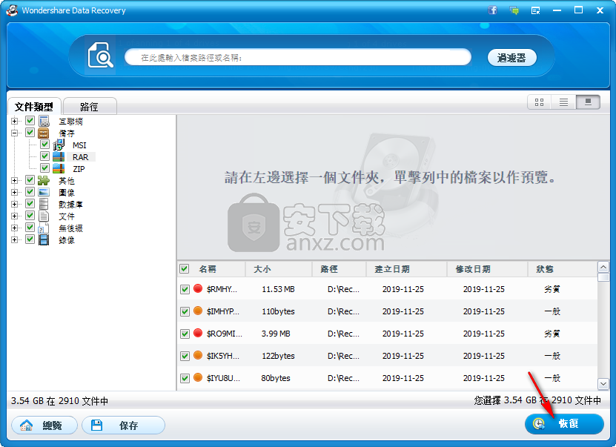Image resolution: width=616 pixels, height=447 pixels.
Task: Switch to the 路徑 tab
Action: (x=90, y=107)
